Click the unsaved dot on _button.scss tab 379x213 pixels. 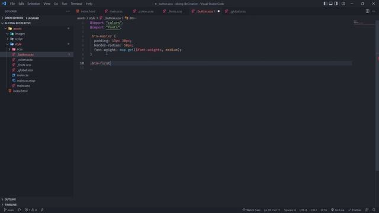[219, 11]
